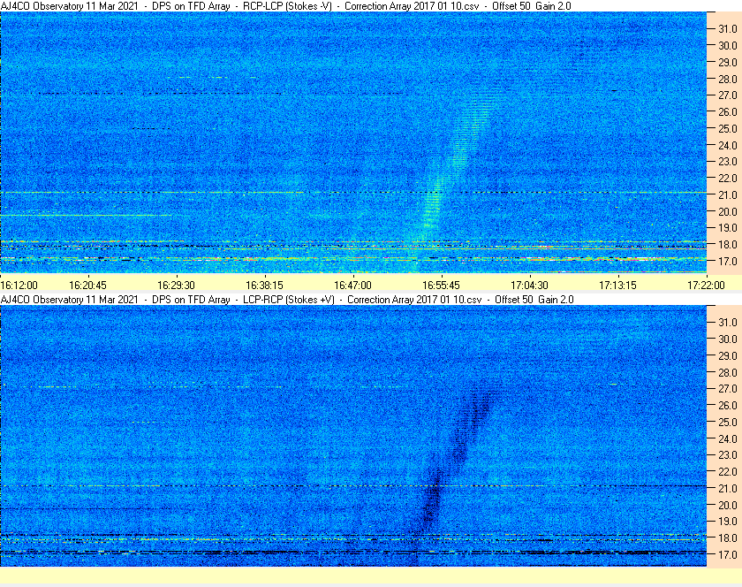Click 25.0 frequency label in Stokes -V plot
742x587 pixels.
pyautogui.click(x=728, y=128)
